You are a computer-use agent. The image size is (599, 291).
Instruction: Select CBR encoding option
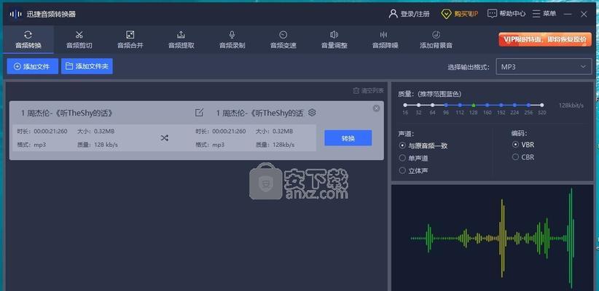pyautogui.click(x=523, y=156)
